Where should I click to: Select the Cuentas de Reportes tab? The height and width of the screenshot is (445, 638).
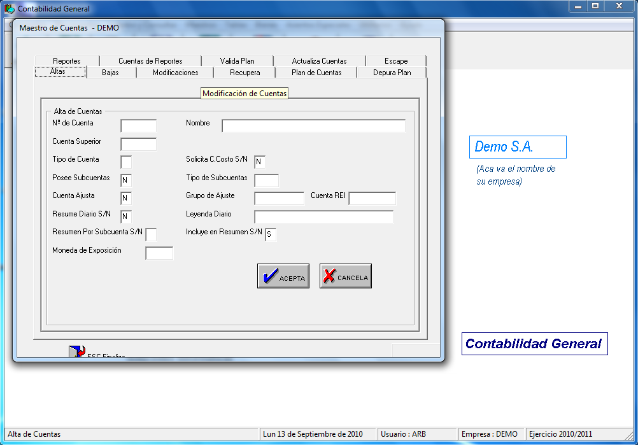(x=150, y=61)
